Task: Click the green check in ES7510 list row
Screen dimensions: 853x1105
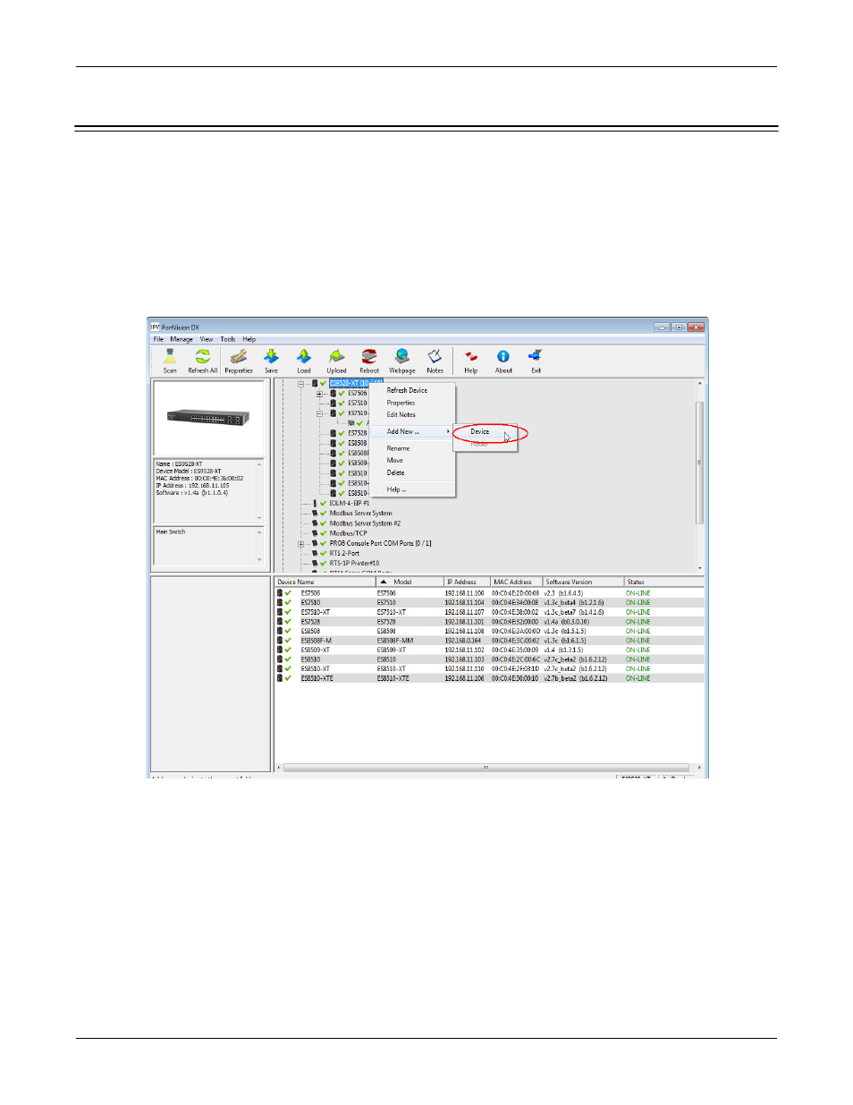Action: pyautogui.click(x=288, y=602)
